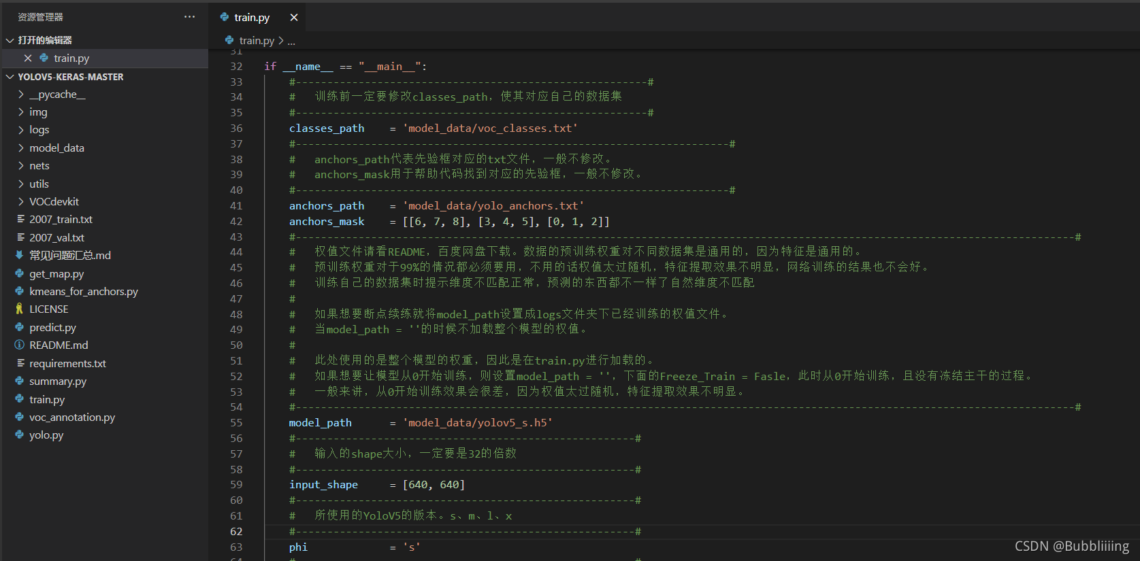Open voc_annotation.py from the explorer
The height and width of the screenshot is (561, 1140).
[72, 418]
